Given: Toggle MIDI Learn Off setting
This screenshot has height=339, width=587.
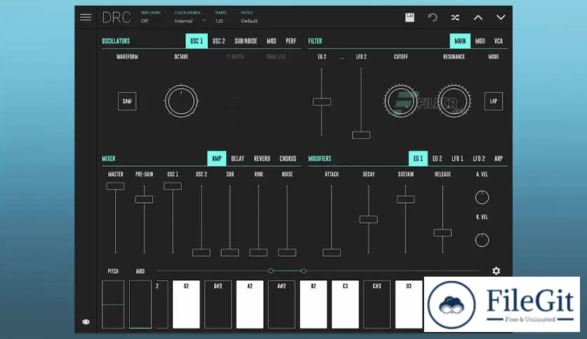Looking at the screenshot, I should point(145,21).
